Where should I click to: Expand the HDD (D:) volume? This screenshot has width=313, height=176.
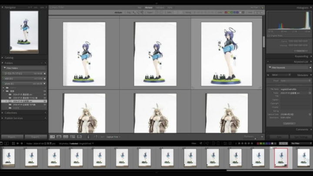[44, 79]
